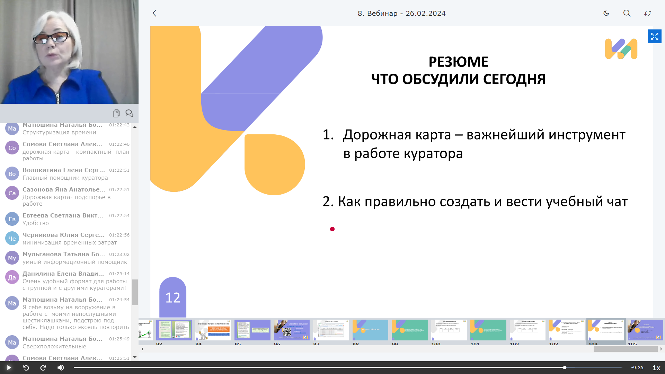The image size is (665, 374).
Task: Click the back arrow next to webinar title
Action: point(154,13)
